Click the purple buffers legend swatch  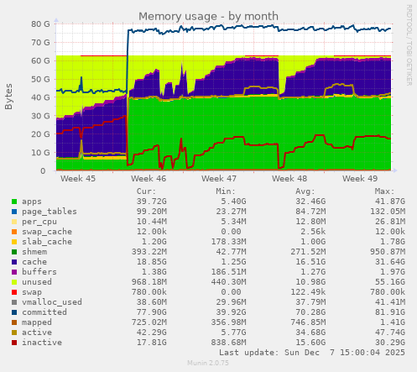click(x=14, y=272)
